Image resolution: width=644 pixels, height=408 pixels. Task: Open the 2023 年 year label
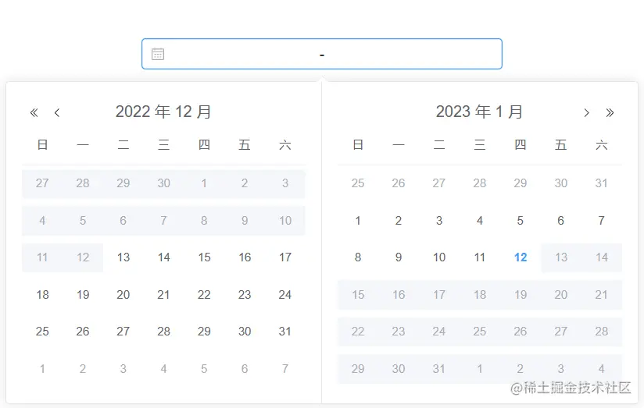click(463, 112)
